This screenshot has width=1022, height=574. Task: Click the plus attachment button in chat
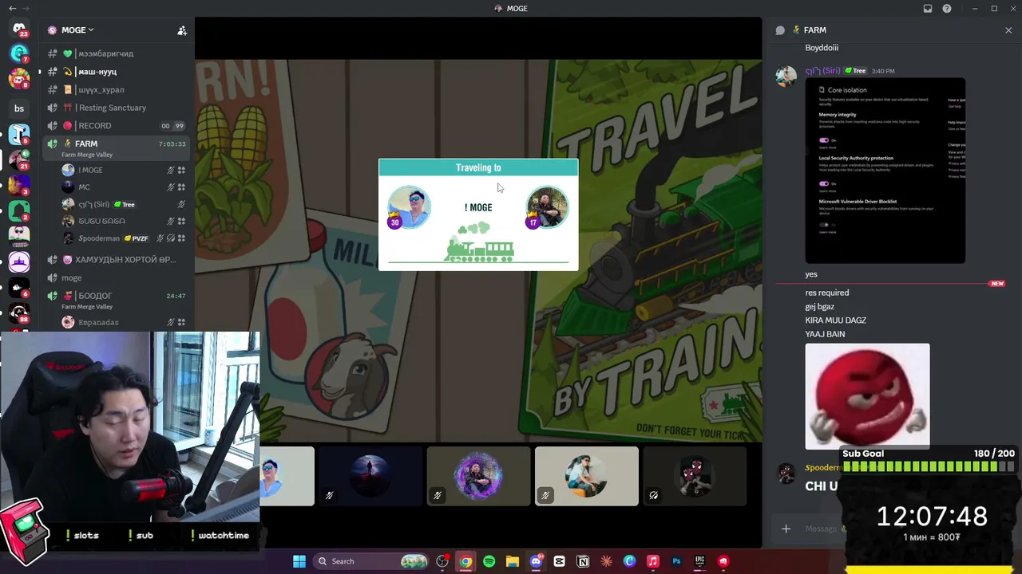(786, 529)
